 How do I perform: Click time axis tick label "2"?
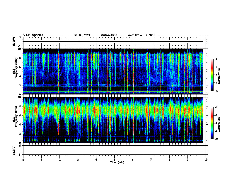click(60, 160)
